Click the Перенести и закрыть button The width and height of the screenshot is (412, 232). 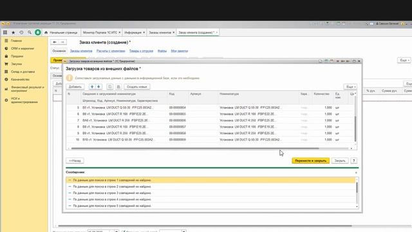click(310, 160)
